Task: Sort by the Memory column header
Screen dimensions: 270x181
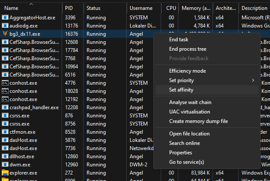Action: pos(196,8)
